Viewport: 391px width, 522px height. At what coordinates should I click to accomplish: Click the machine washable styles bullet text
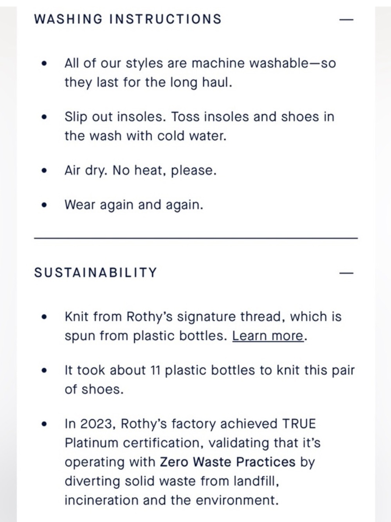[200, 73]
